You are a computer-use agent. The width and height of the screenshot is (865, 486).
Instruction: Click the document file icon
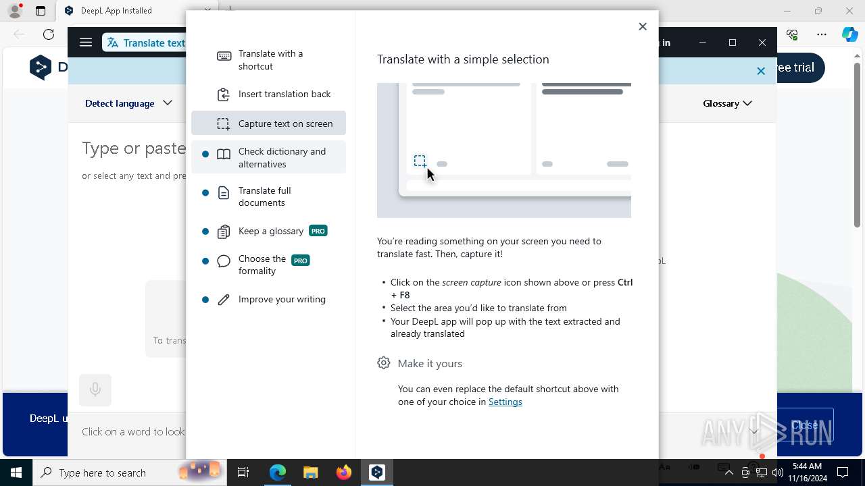[224, 193]
